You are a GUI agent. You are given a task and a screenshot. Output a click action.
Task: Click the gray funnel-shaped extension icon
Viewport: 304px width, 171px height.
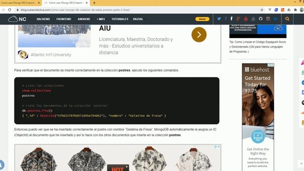[x=270, y=9]
